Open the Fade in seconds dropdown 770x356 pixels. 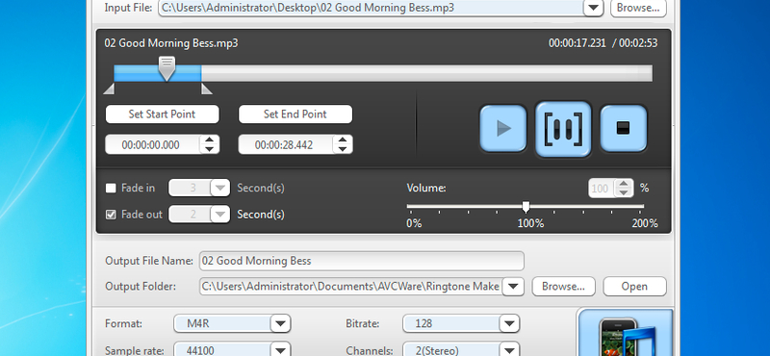220,188
